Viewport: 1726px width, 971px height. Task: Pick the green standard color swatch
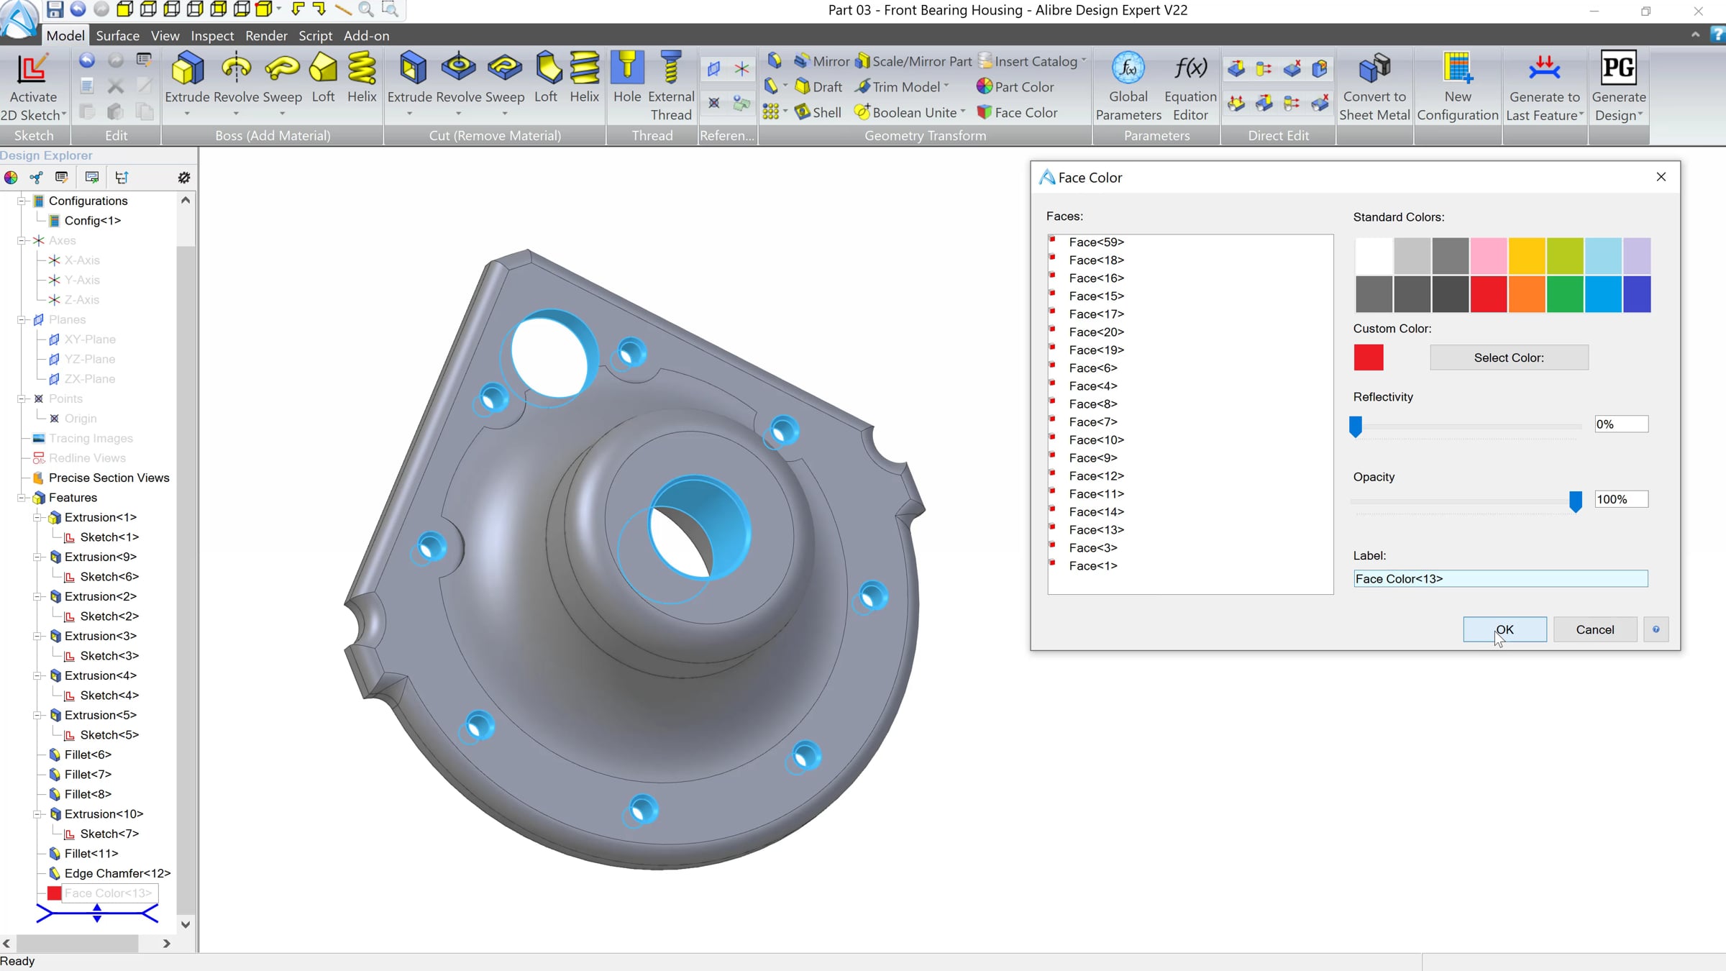pos(1565,294)
